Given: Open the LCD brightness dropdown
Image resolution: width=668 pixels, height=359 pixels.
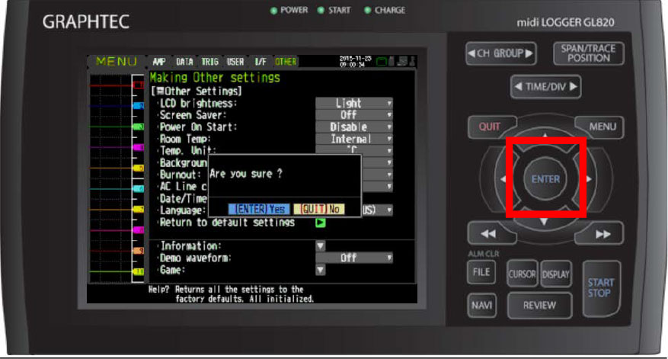Looking at the screenshot, I should tap(354, 103).
